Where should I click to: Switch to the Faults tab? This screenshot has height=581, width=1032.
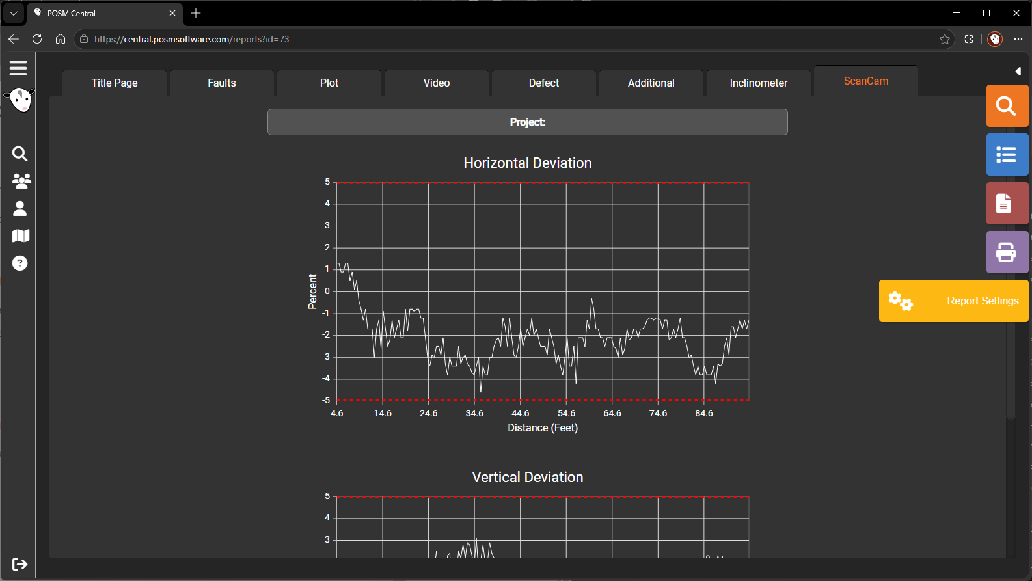coord(222,83)
